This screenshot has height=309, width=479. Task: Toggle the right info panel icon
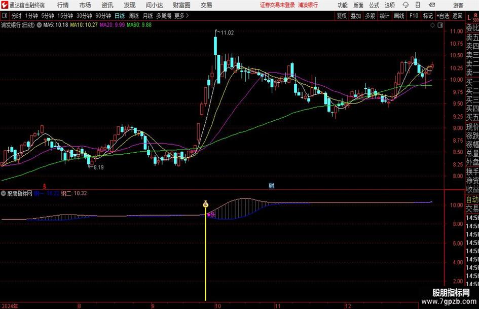pos(440,25)
